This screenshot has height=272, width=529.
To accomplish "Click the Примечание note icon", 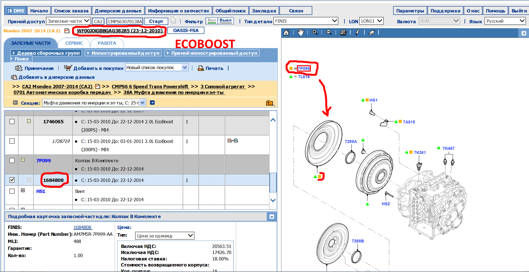I will point(19,68).
